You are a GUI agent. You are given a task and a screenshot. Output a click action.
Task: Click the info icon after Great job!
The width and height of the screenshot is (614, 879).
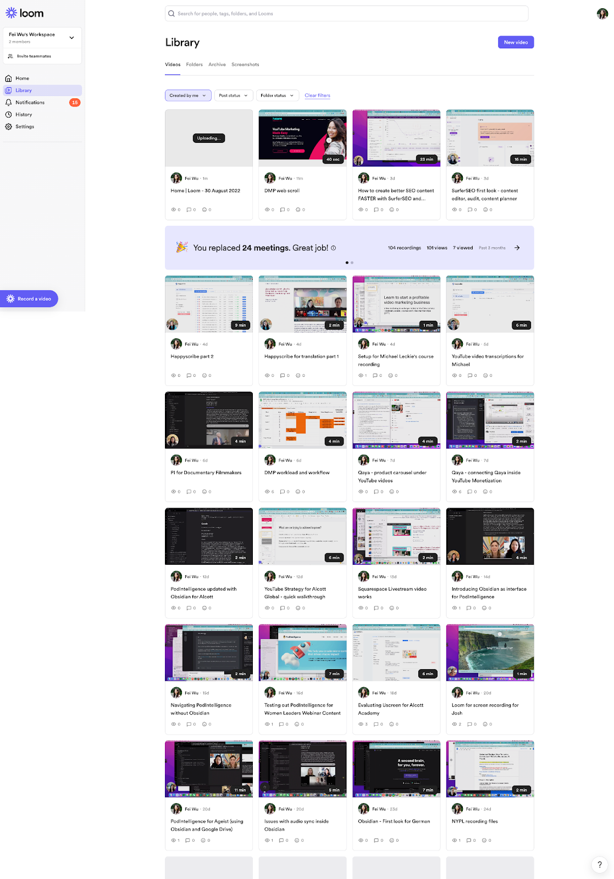coord(333,248)
